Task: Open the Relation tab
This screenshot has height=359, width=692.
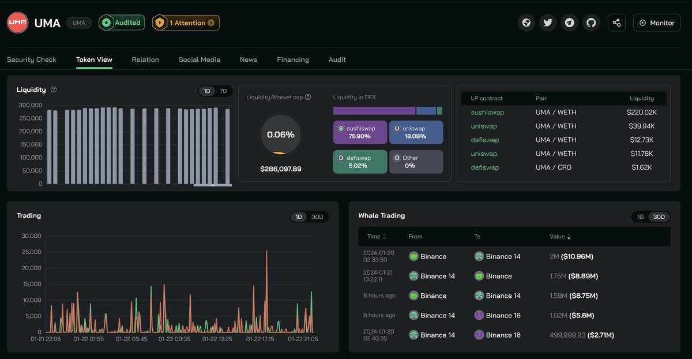Action: (x=145, y=59)
